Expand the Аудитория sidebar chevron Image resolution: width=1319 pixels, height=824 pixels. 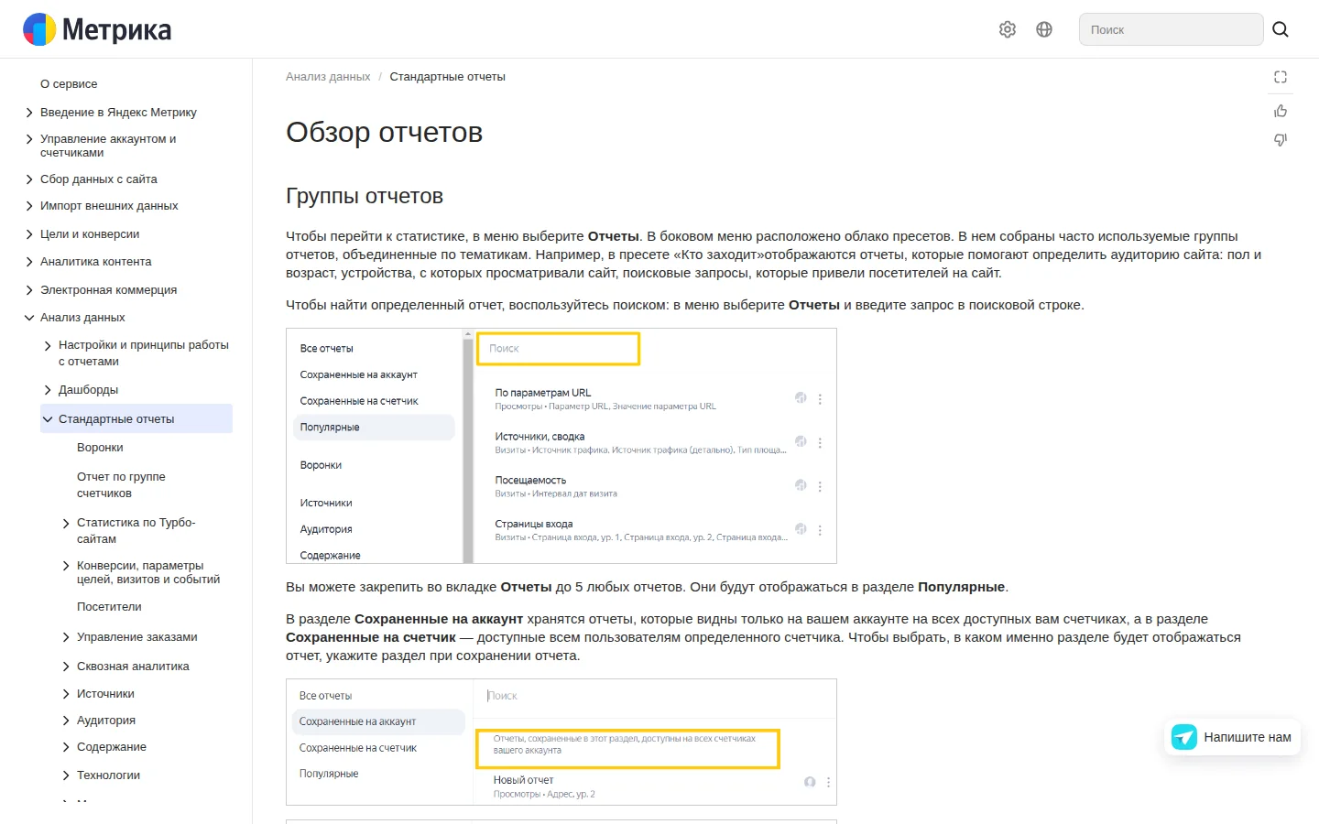pos(66,721)
